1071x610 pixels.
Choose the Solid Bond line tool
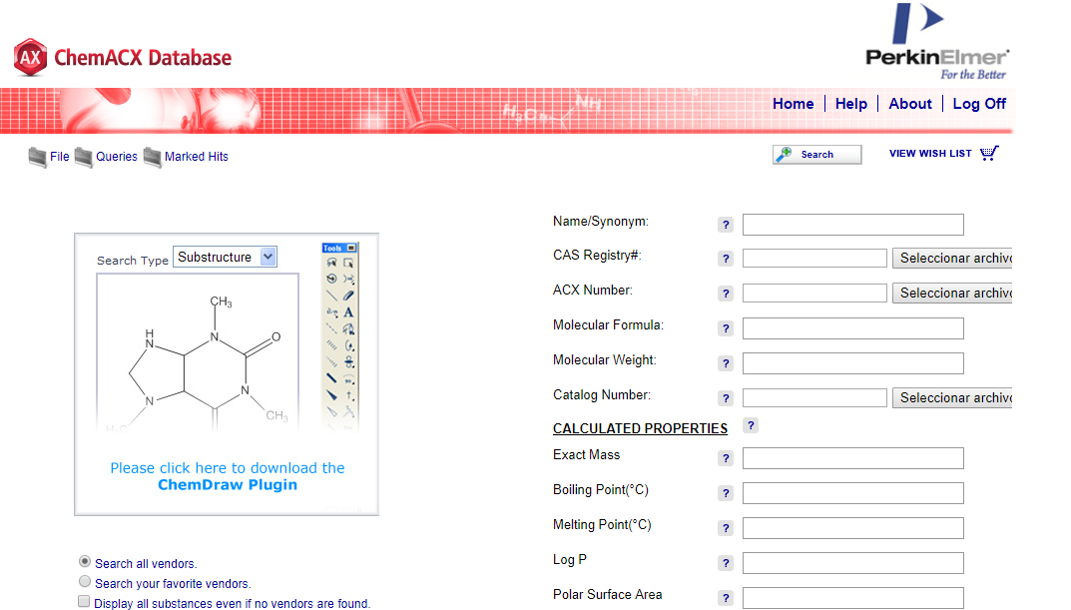pos(331,296)
